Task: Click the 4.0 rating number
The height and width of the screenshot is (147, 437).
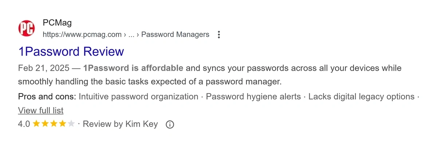Action: click(24, 124)
